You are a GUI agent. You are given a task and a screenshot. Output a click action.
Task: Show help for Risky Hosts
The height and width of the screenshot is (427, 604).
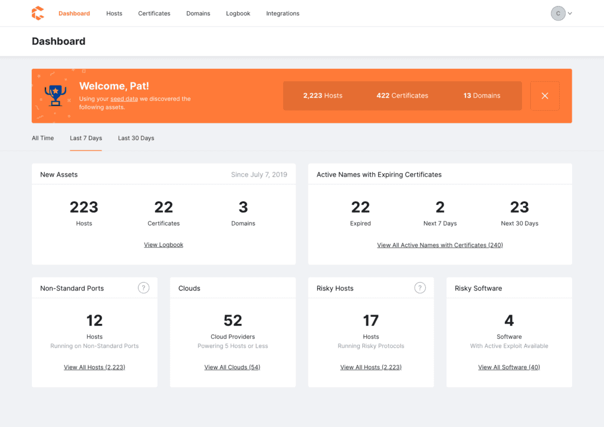pos(420,288)
